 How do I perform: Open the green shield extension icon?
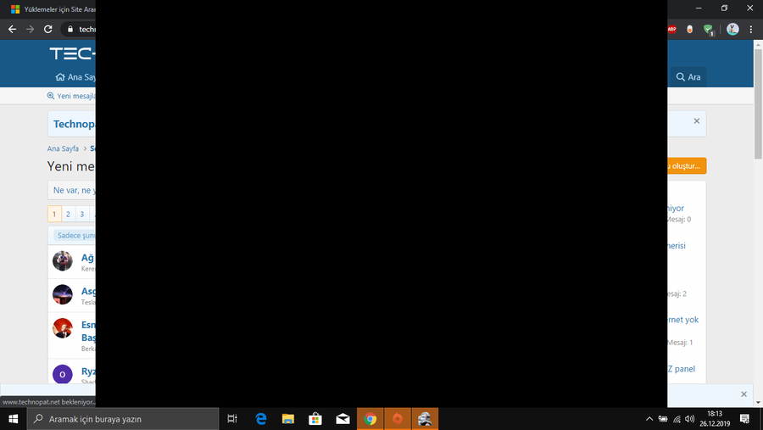tap(709, 30)
